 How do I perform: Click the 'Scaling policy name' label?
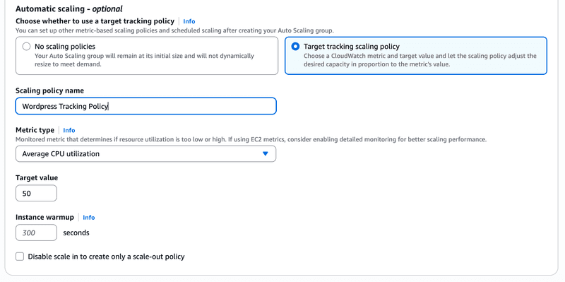(x=49, y=90)
